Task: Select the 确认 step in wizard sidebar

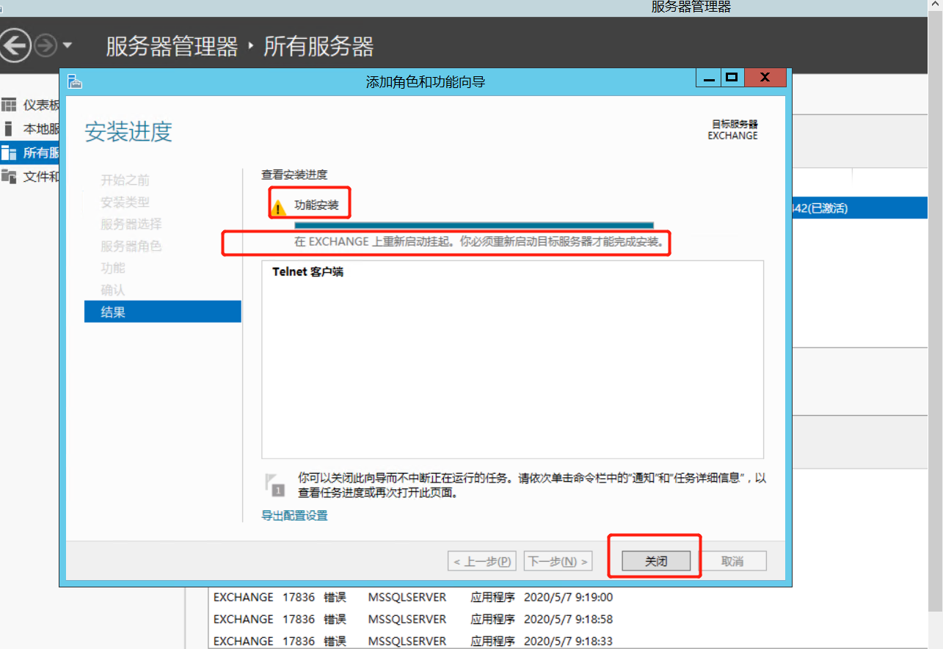Action: [113, 290]
